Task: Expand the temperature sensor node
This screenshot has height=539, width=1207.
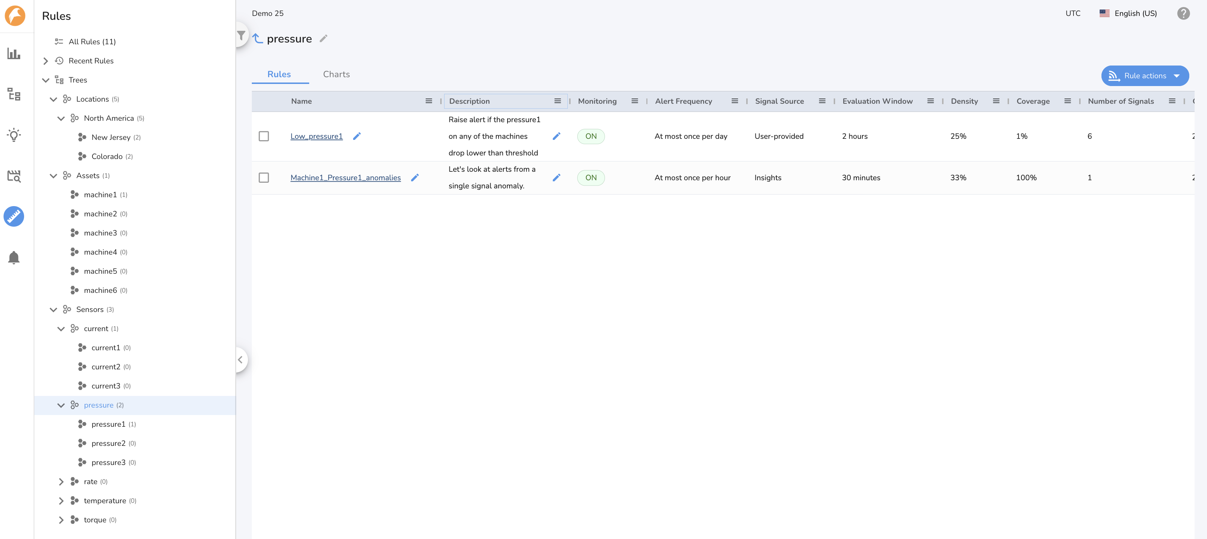Action: [61, 501]
